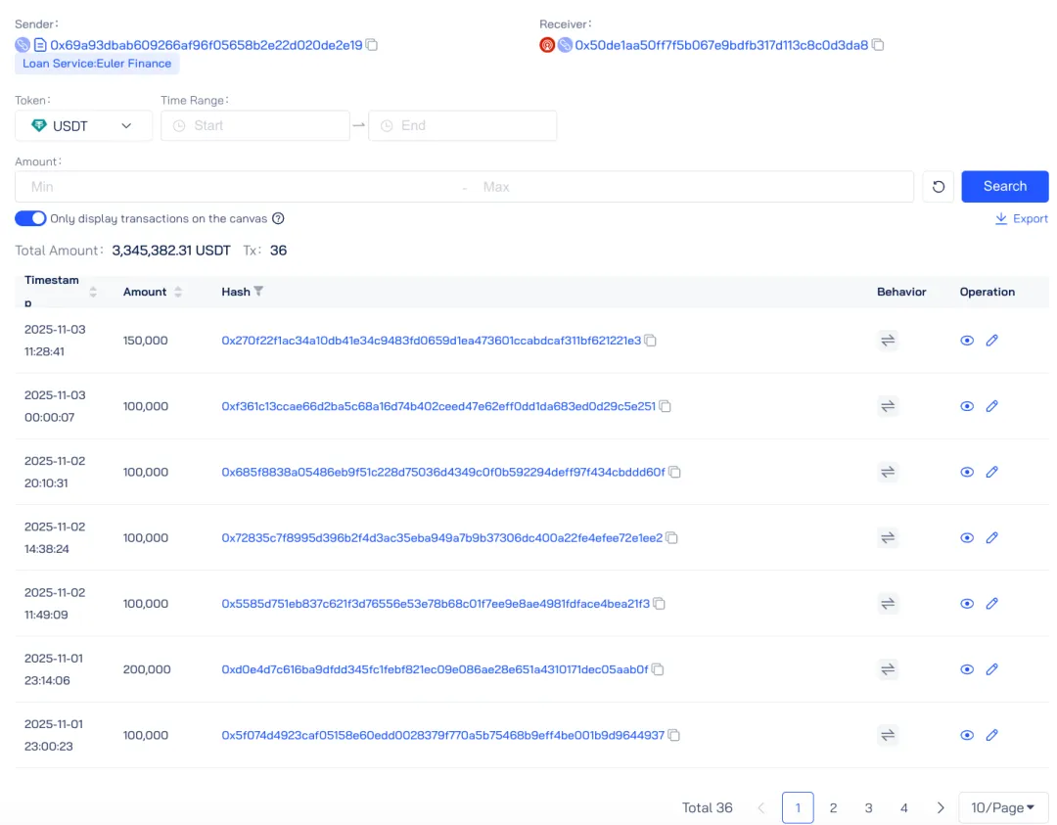Image resolution: width=1057 pixels, height=825 pixels.
Task: Sort by the Amount column
Action: click(x=178, y=292)
